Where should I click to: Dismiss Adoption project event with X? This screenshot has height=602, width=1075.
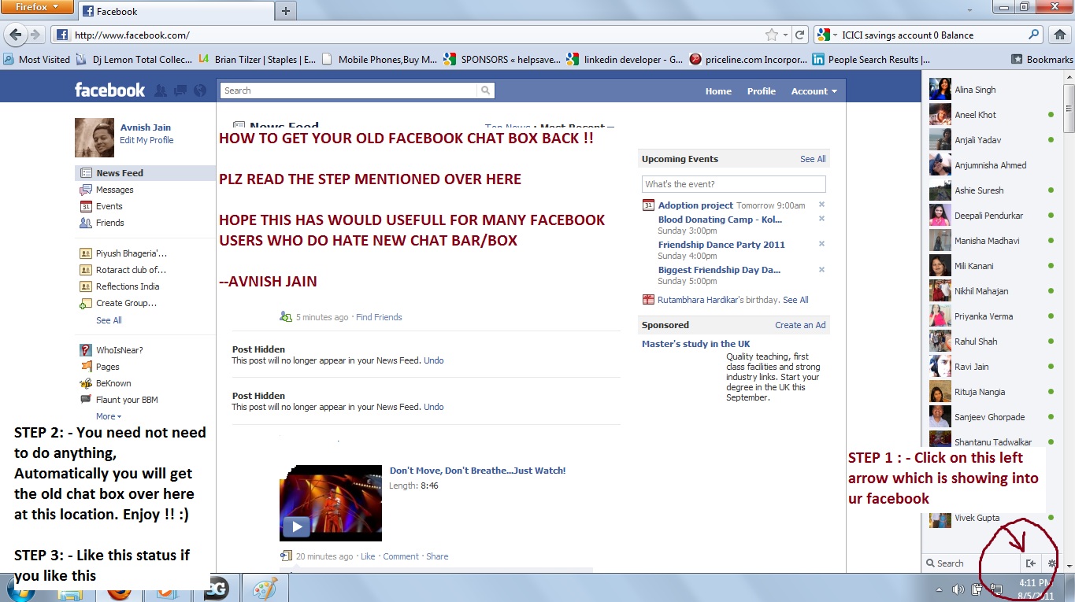click(x=821, y=205)
